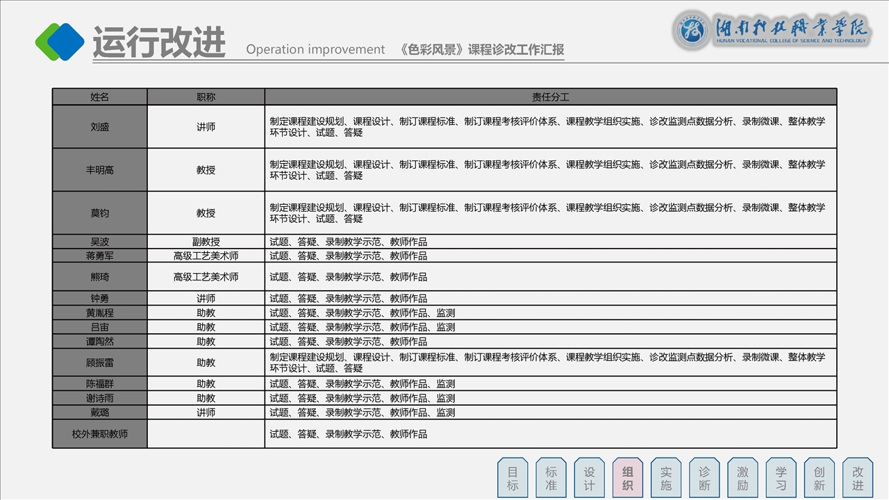
Task: Click the 责任分工 column header
Action: click(550, 97)
